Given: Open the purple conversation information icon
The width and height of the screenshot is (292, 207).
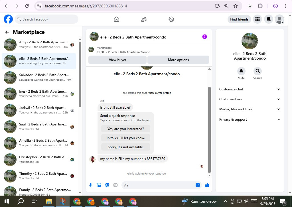Looking at the screenshot, I should [x=204, y=37].
